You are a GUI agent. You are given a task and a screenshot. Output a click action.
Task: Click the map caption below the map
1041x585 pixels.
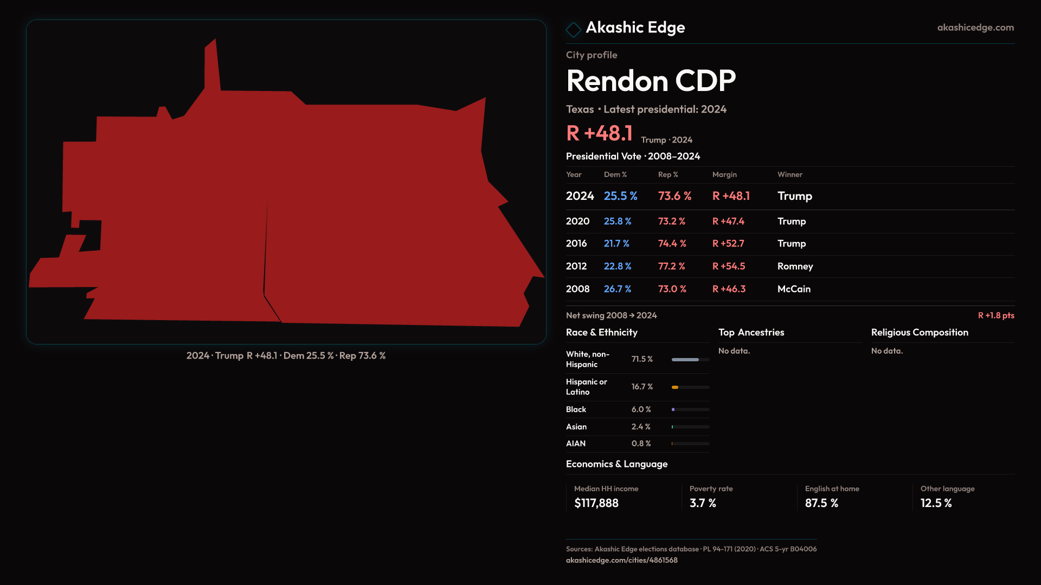coord(286,356)
